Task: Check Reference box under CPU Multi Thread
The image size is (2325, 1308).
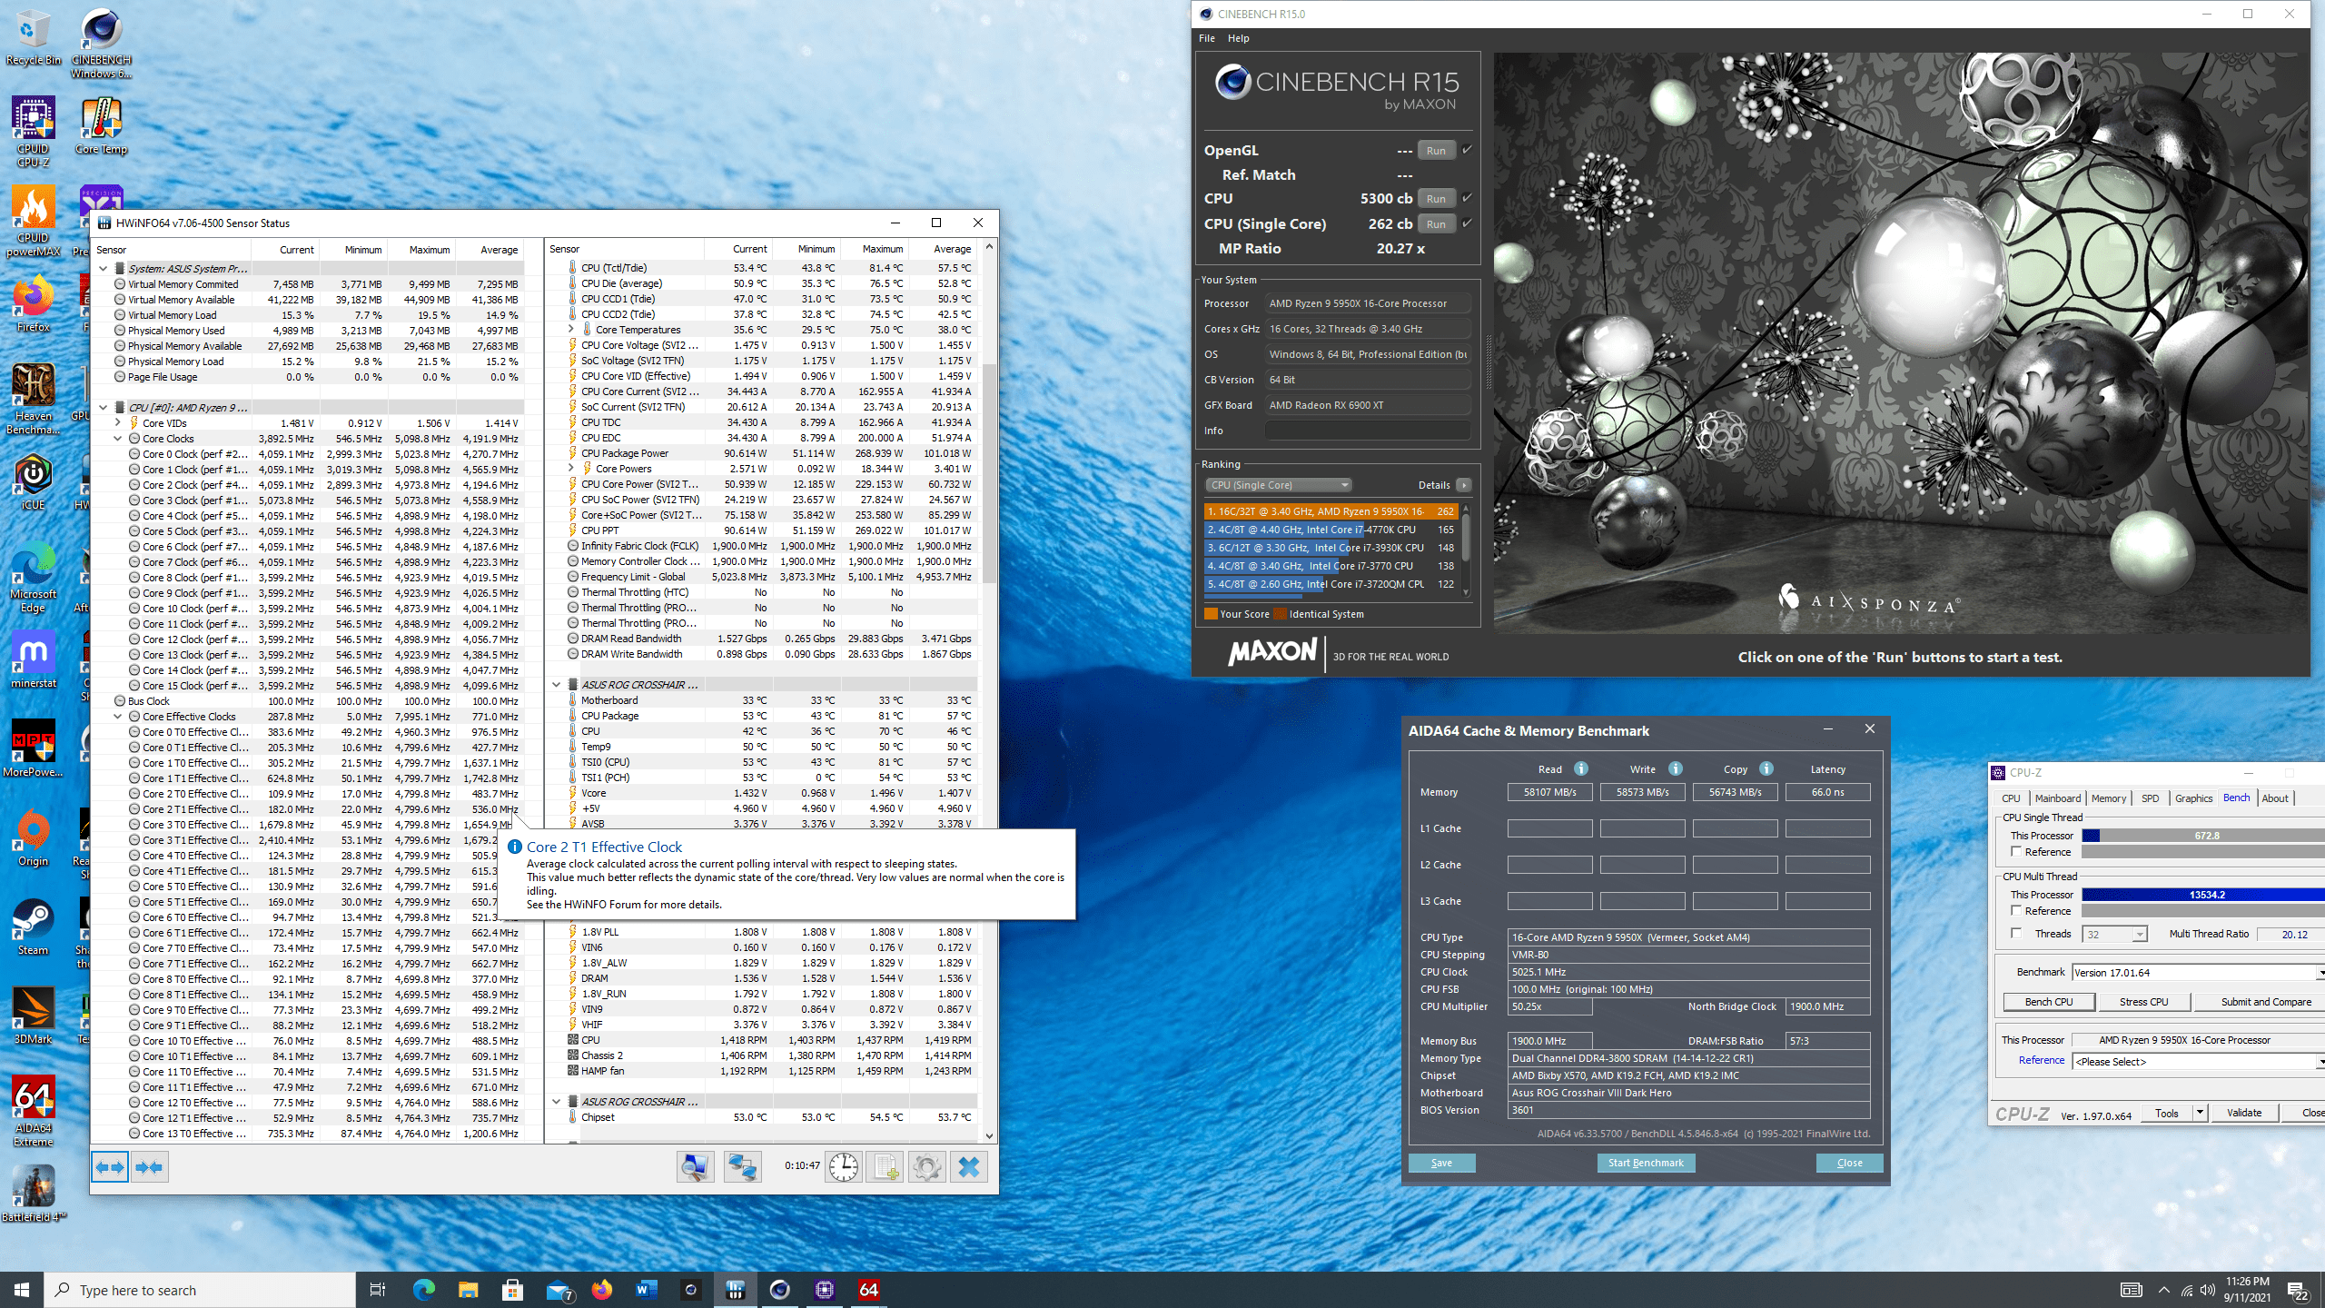Action: 2016,910
